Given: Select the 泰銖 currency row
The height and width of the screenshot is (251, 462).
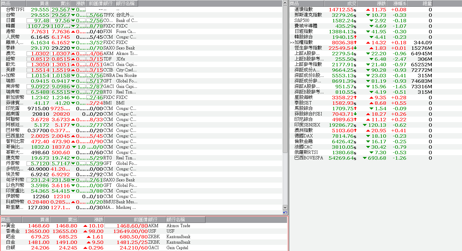Looking at the screenshot, I should 141,48.
